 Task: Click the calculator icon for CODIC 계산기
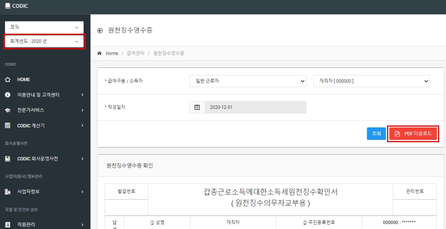pyautogui.click(x=8, y=125)
